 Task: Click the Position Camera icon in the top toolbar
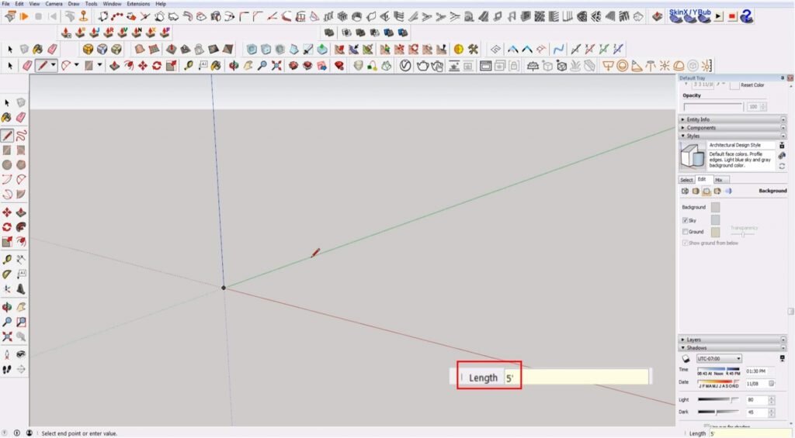84,17
